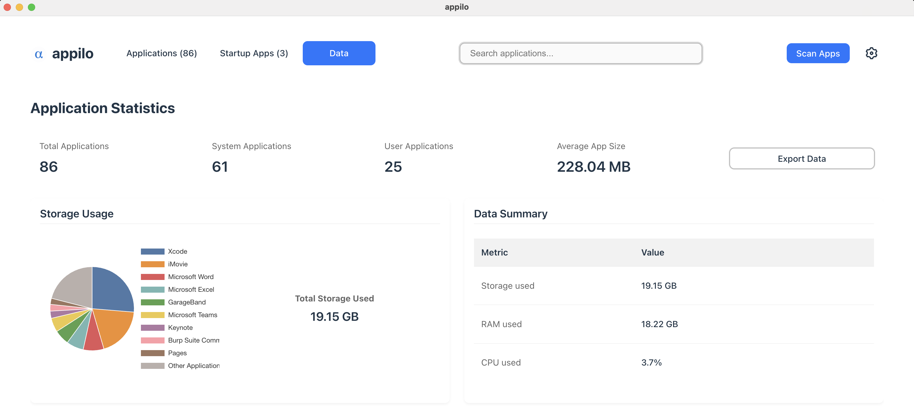Click the Microsoft Word legend swatch
The image size is (914, 413).
coord(152,277)
